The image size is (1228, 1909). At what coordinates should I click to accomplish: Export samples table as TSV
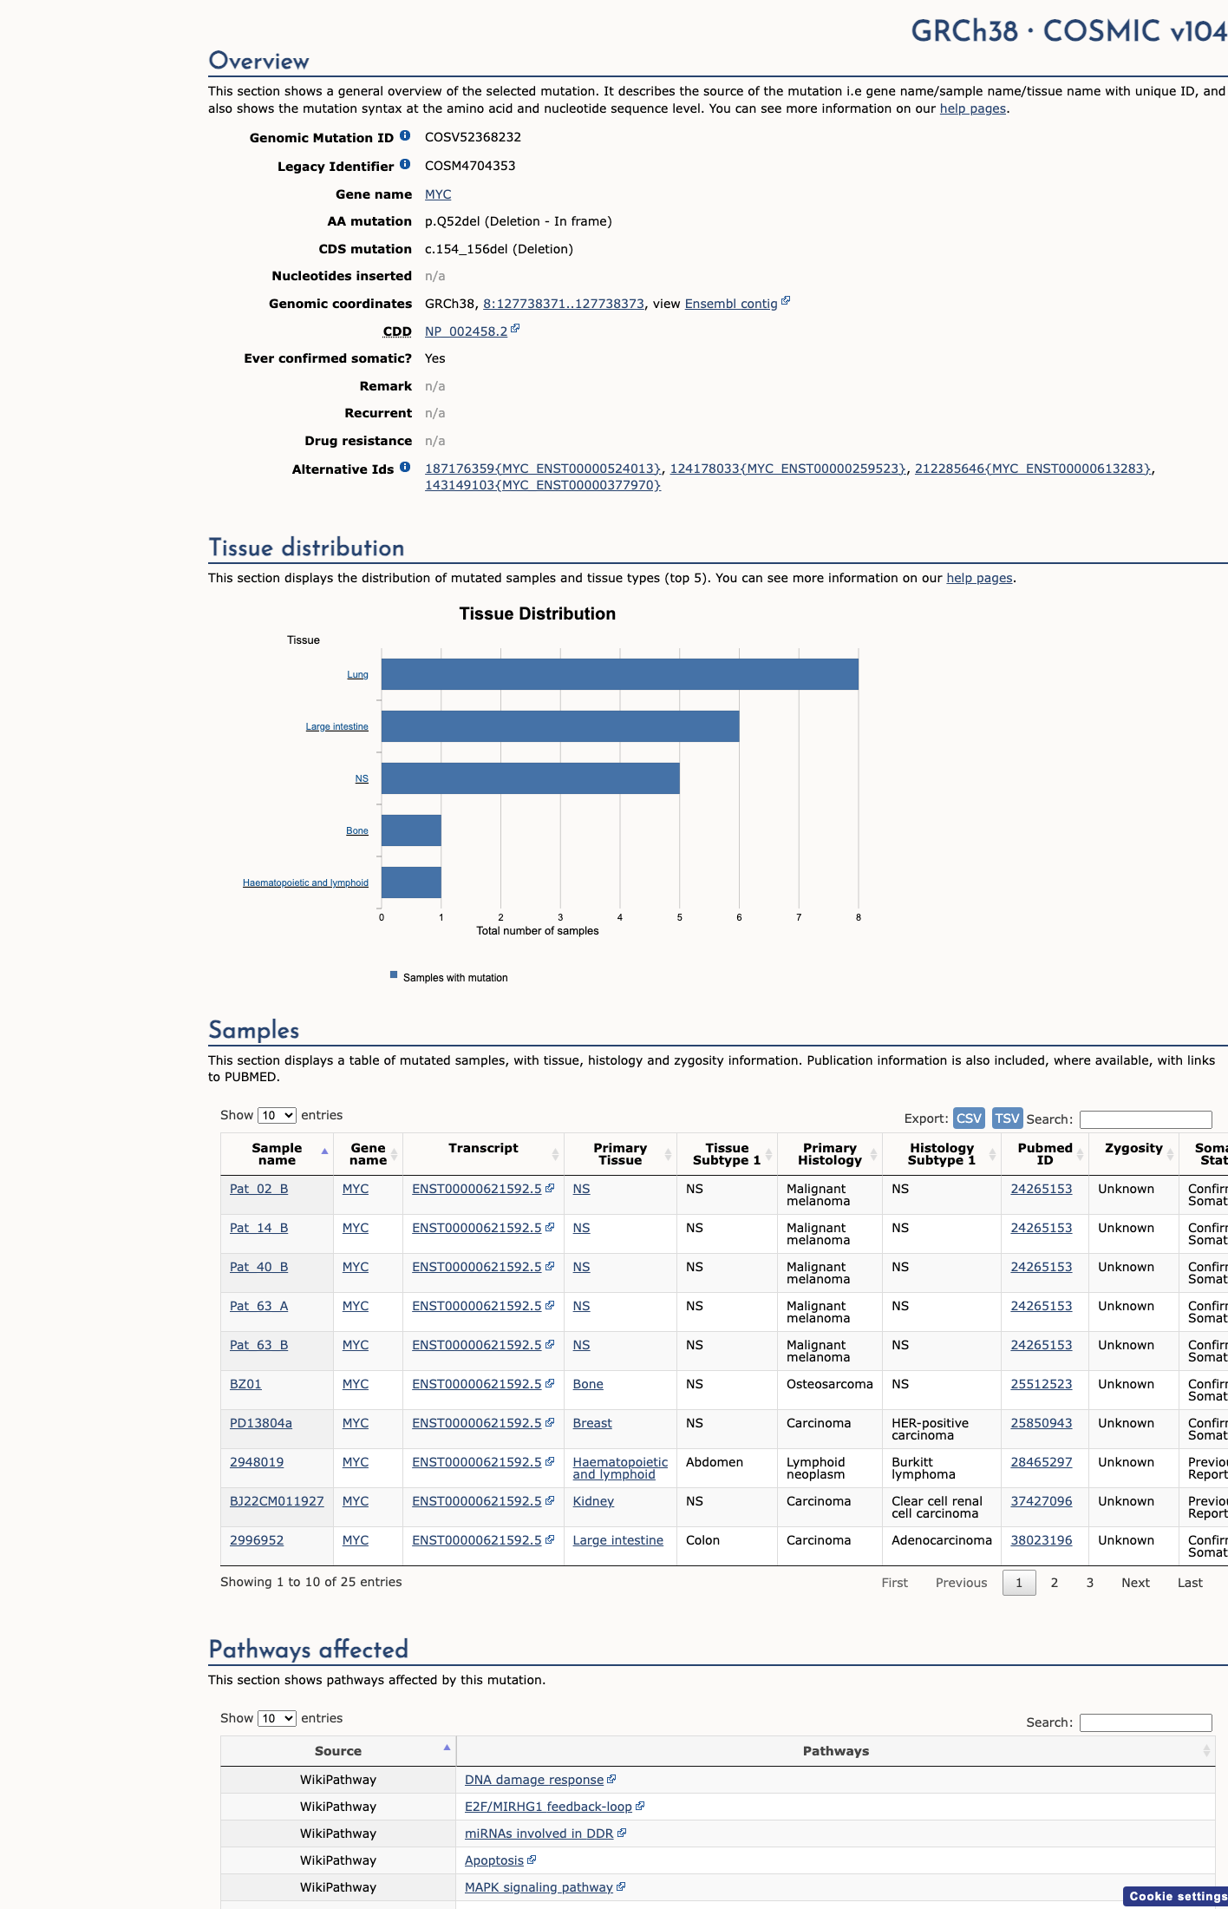pyautogui.click(x=1007, y=1118)
